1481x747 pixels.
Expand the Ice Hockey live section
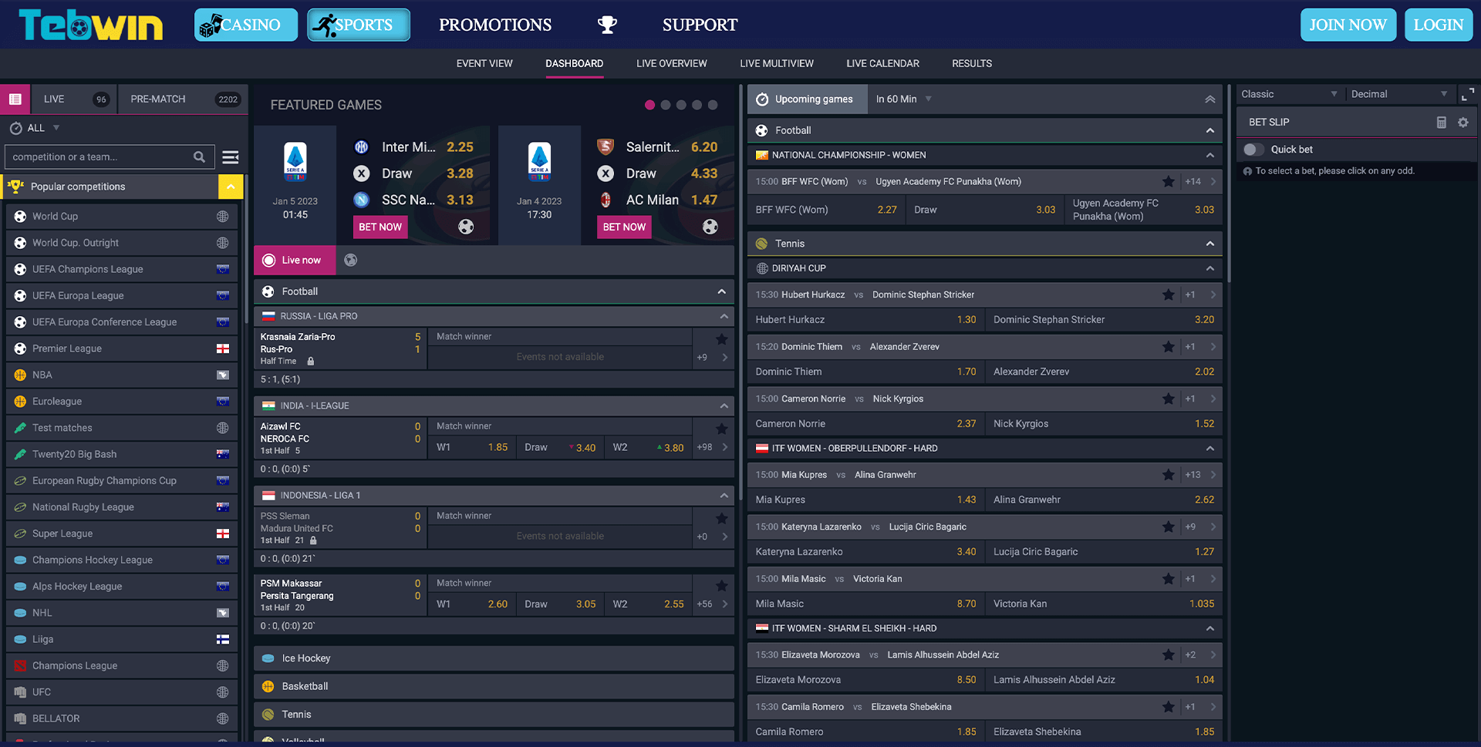click(494, 658)
